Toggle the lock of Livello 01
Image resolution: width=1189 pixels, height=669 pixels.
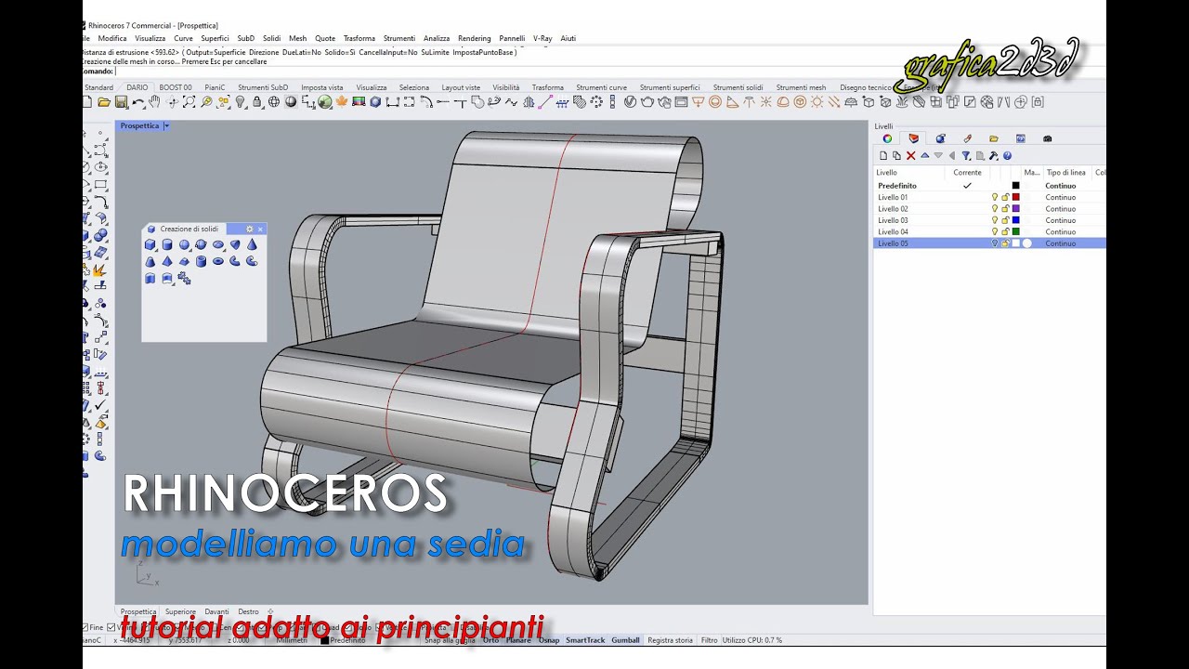[1005, 197]
